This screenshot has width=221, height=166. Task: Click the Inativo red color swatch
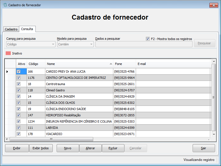coord(8,53)
